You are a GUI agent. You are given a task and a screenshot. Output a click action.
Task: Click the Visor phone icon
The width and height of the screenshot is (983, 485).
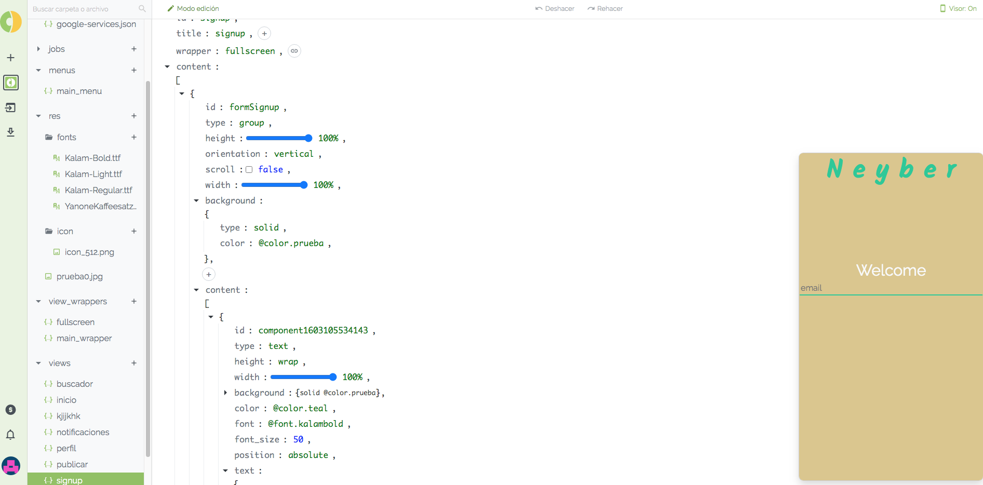[x=943, y=8]
